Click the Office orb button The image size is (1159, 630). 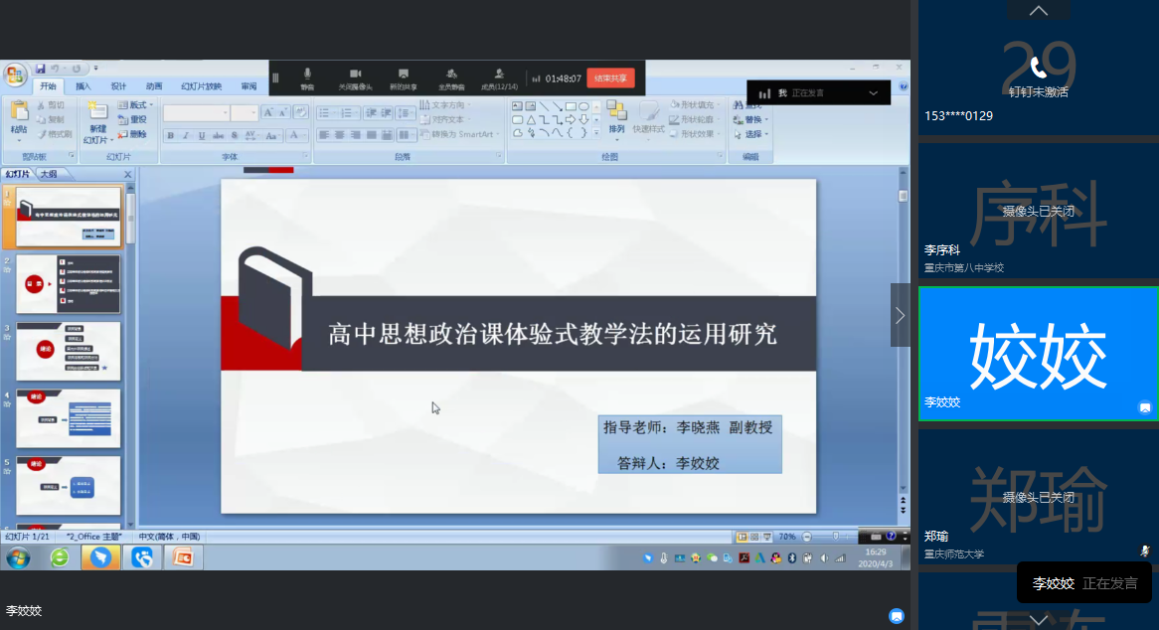point(15,76)
